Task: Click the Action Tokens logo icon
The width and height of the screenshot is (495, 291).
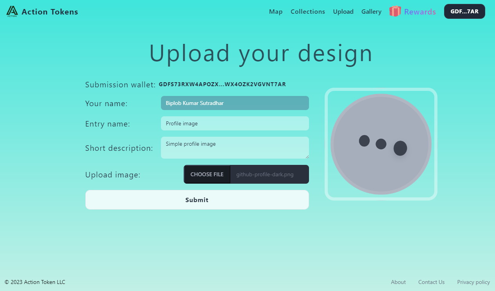Action: pos(12,11)
